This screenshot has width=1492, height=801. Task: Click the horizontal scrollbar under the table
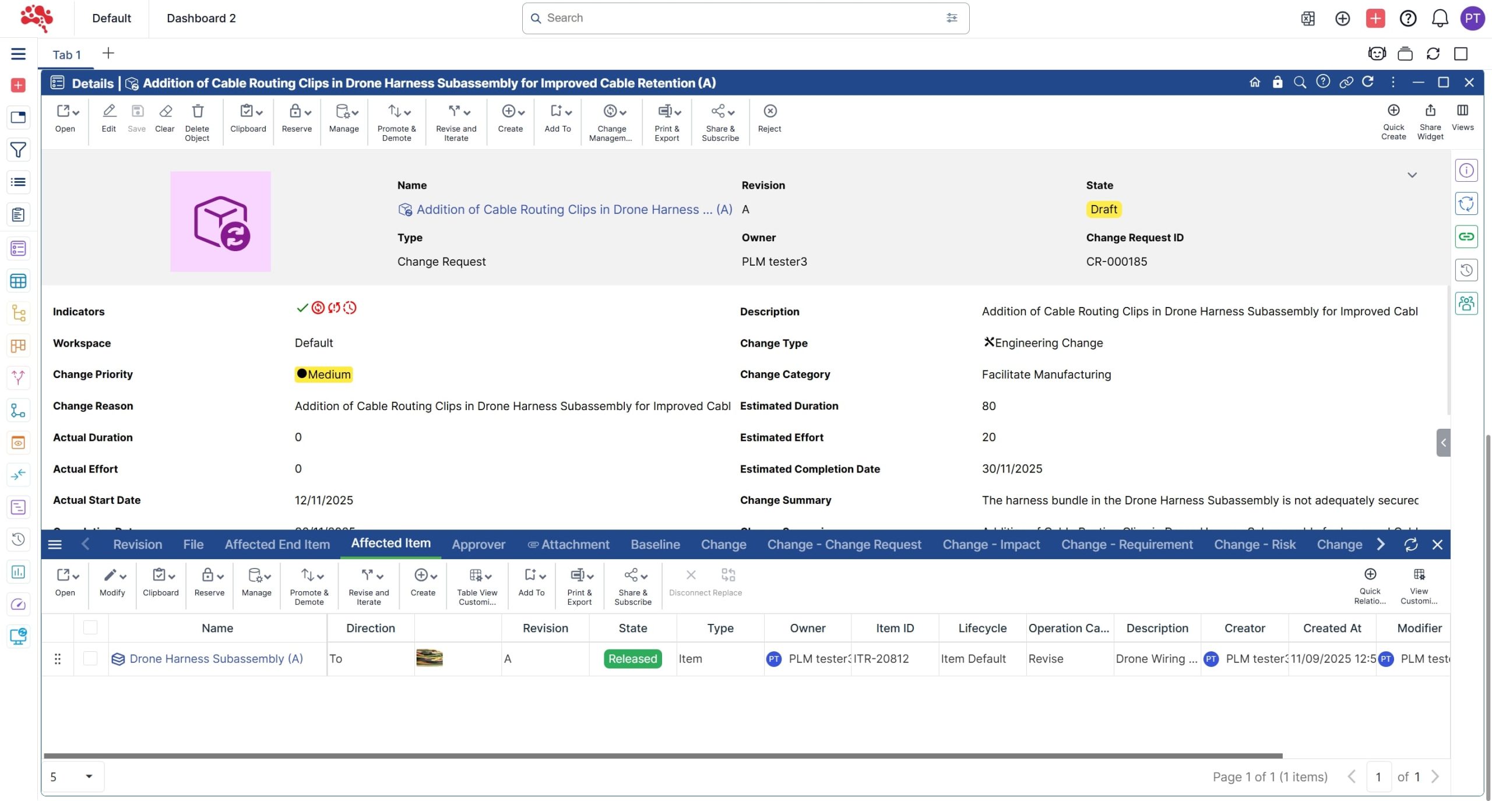point(663,756)
